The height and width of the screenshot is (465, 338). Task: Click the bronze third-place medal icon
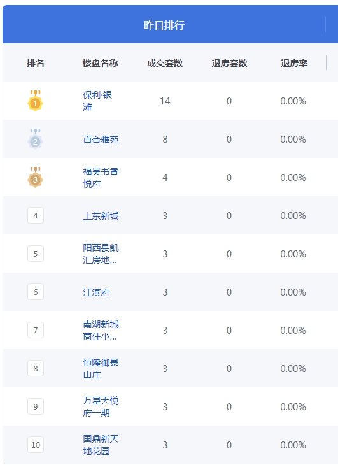click(35, 177)
